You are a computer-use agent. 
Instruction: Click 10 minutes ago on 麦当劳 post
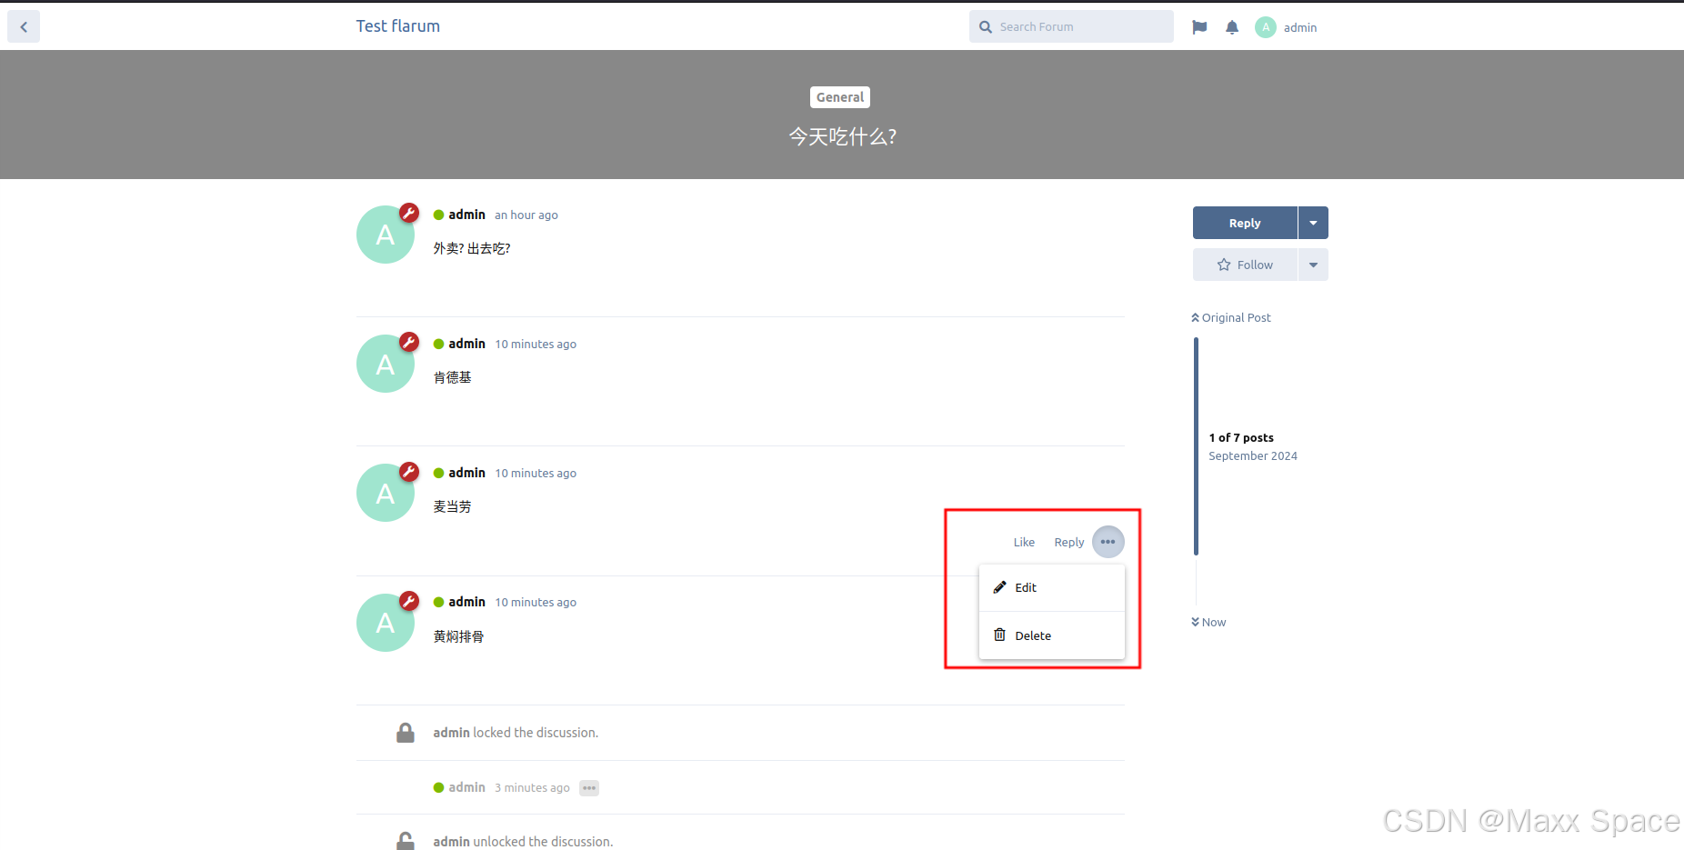coord(536,474)
